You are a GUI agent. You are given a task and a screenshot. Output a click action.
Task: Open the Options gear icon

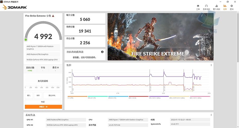pos(232,7)
